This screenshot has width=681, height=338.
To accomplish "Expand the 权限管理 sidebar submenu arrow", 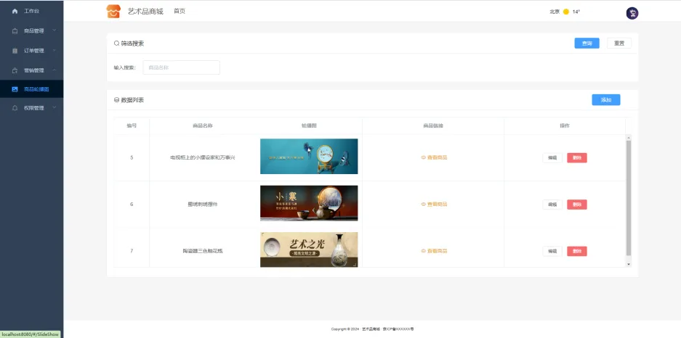I will click(54, 108).
